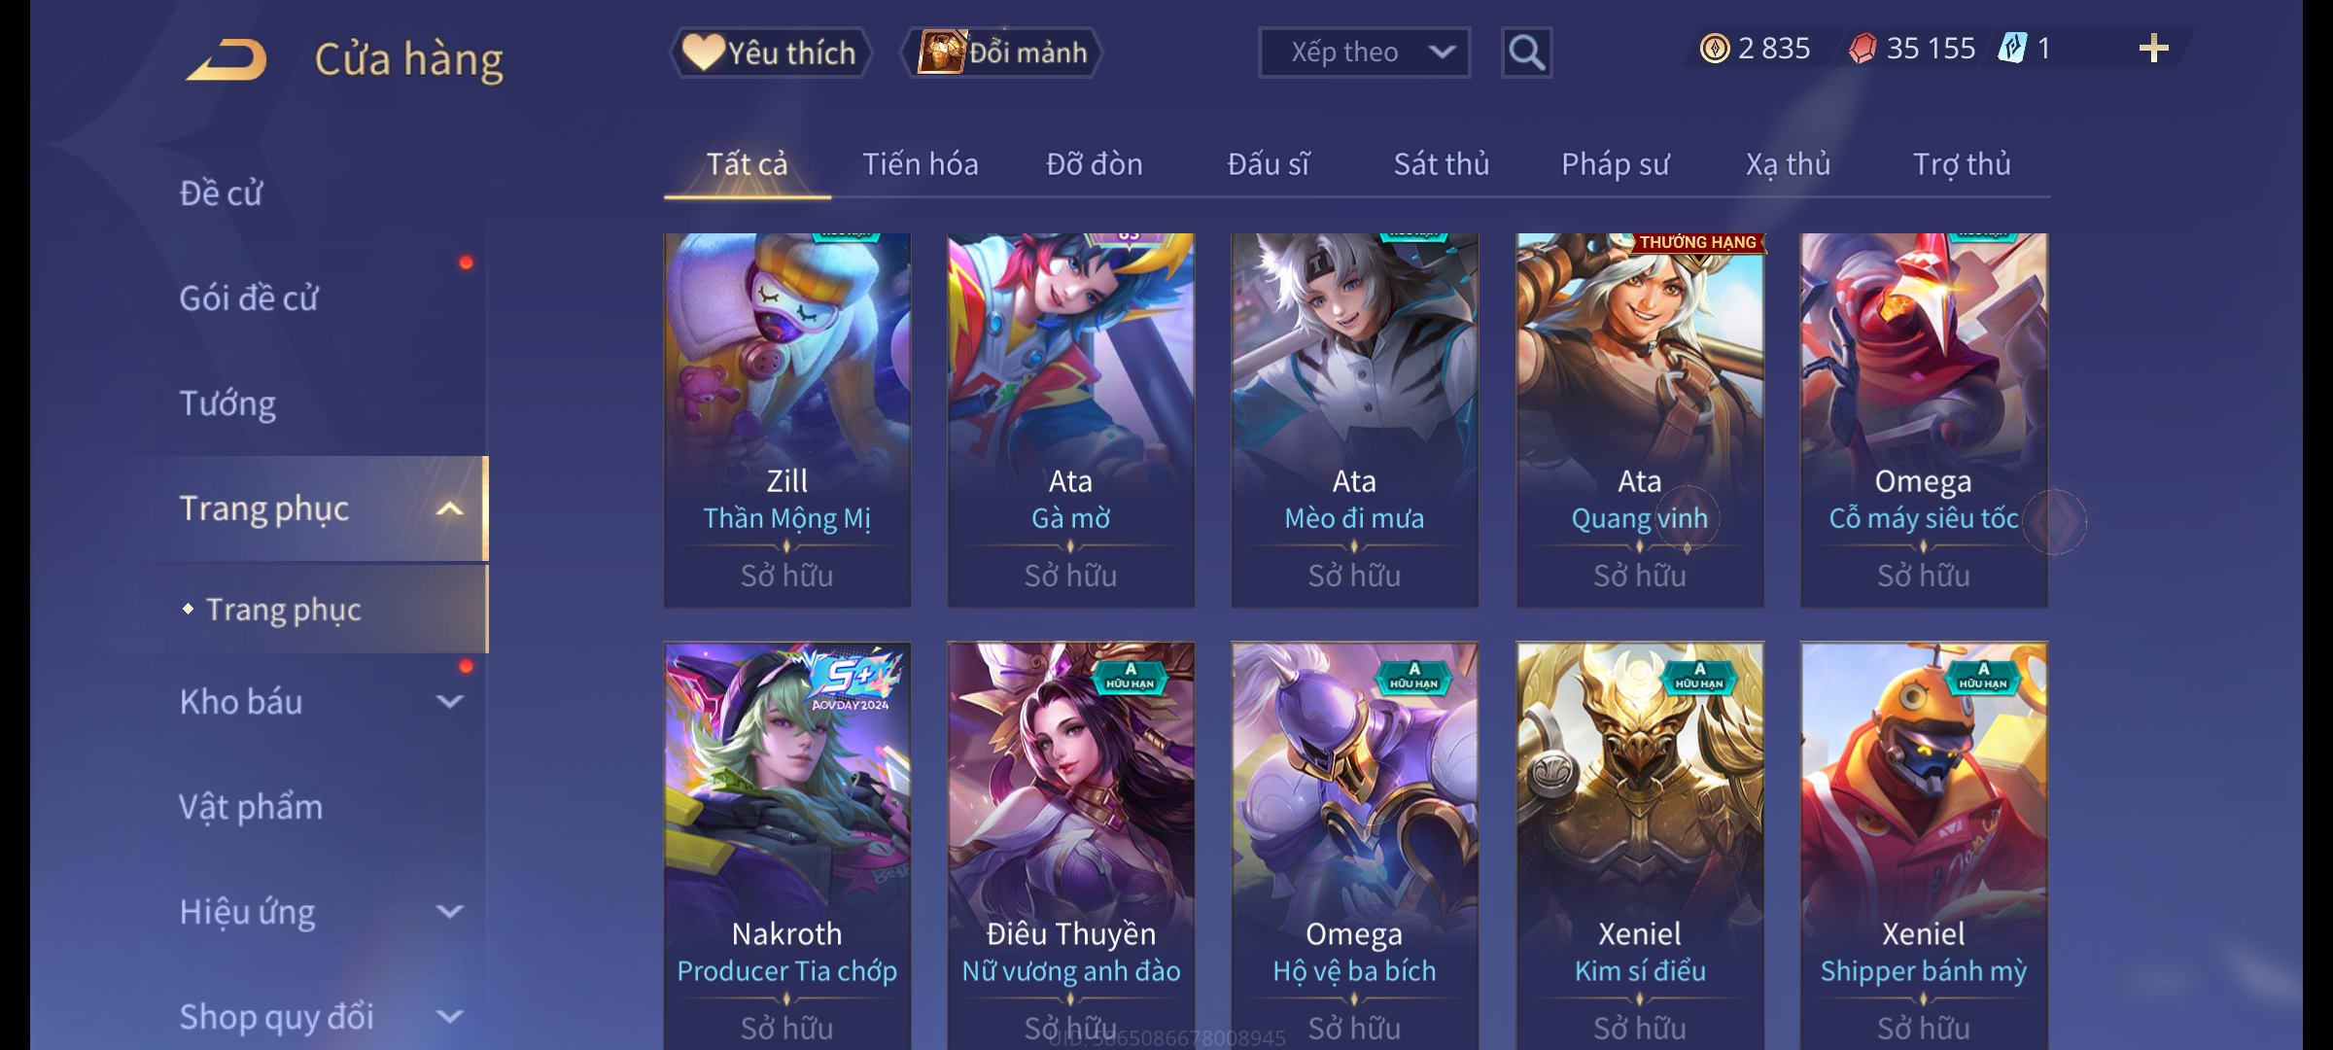Tap the back arrow icon

pos(226,58)
